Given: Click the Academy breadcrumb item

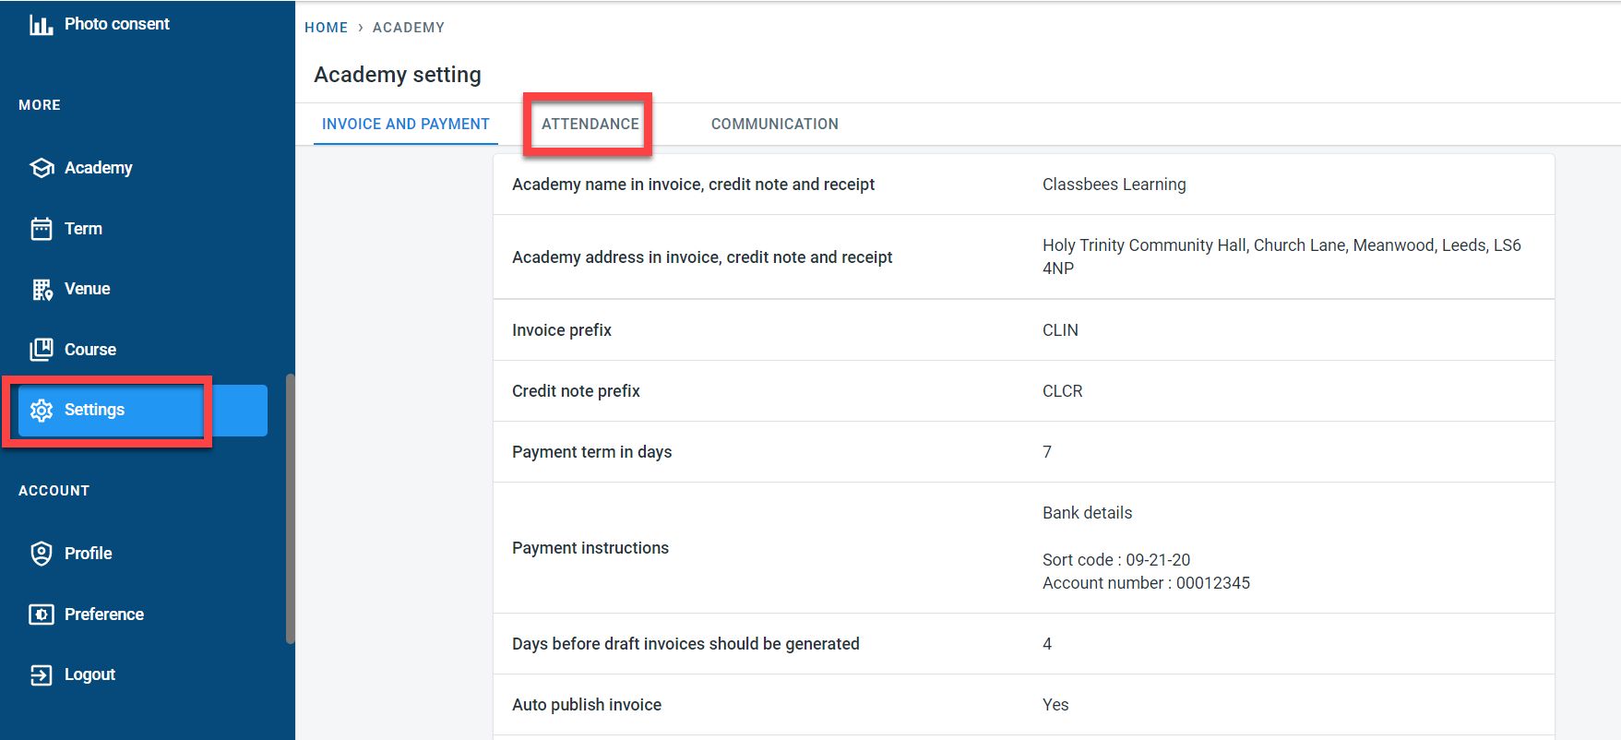Looking at the screenshot, I should coord(408,28).
